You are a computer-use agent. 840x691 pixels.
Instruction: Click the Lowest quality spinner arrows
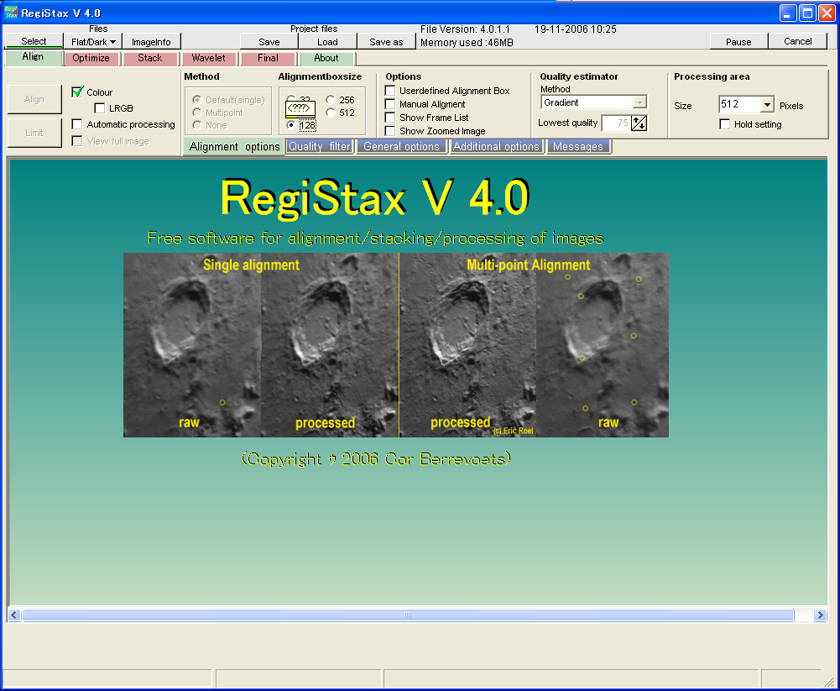[639, 123]
